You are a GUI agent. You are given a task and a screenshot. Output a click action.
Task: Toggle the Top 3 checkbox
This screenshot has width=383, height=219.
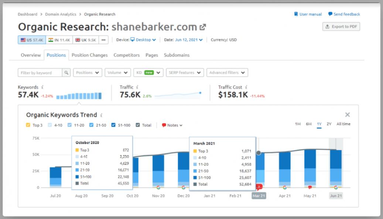pyautogui.click(x=28, y=125)
